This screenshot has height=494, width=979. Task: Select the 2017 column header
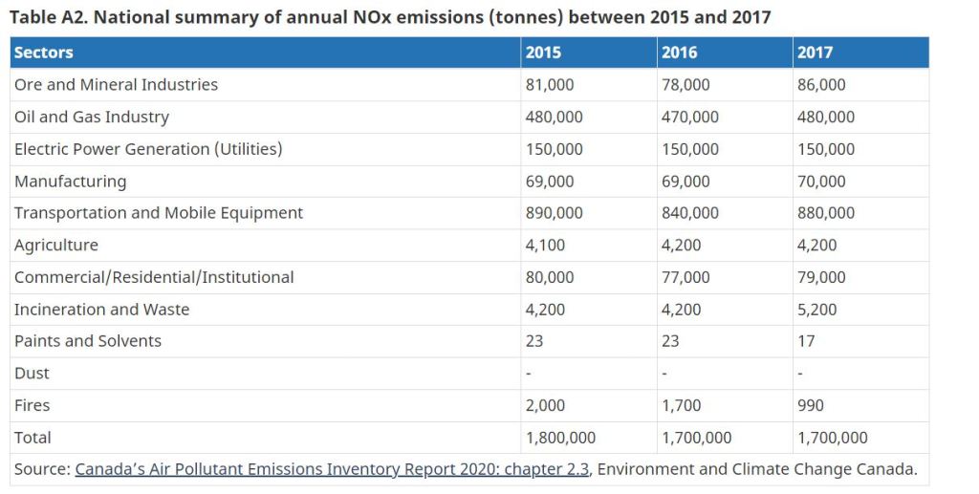pos(815,53)
